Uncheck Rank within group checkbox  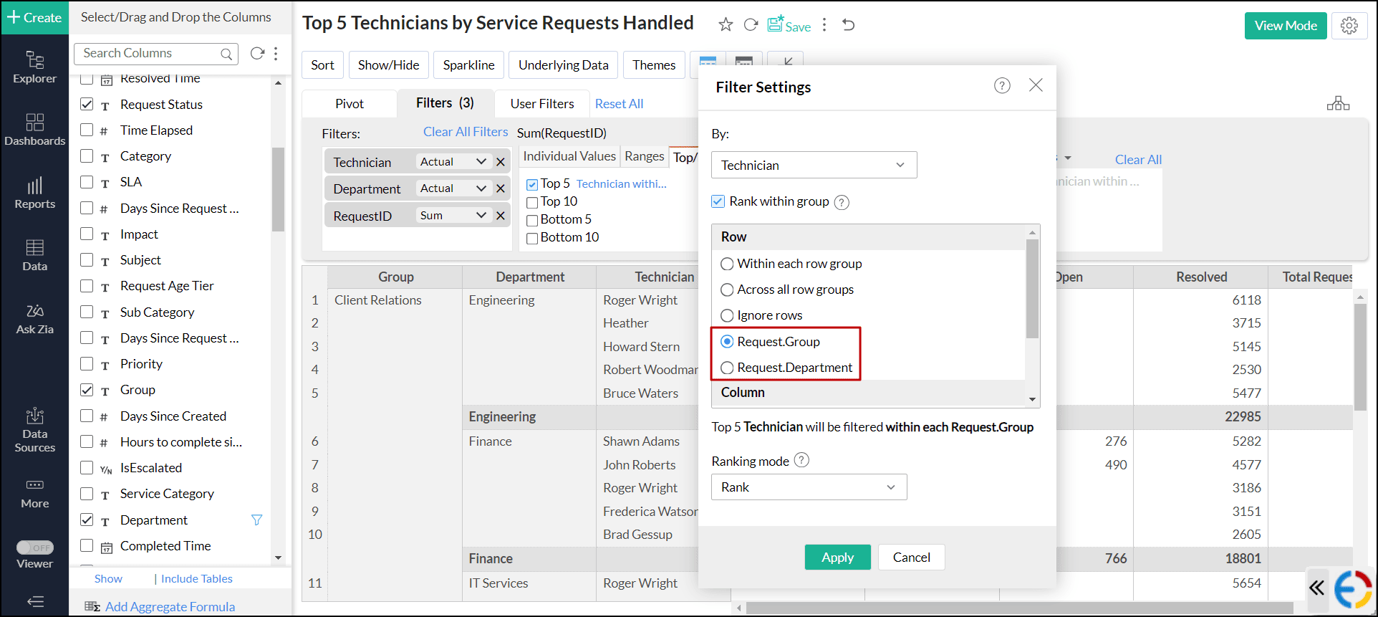pyautogui.click(x=718, y=201)
